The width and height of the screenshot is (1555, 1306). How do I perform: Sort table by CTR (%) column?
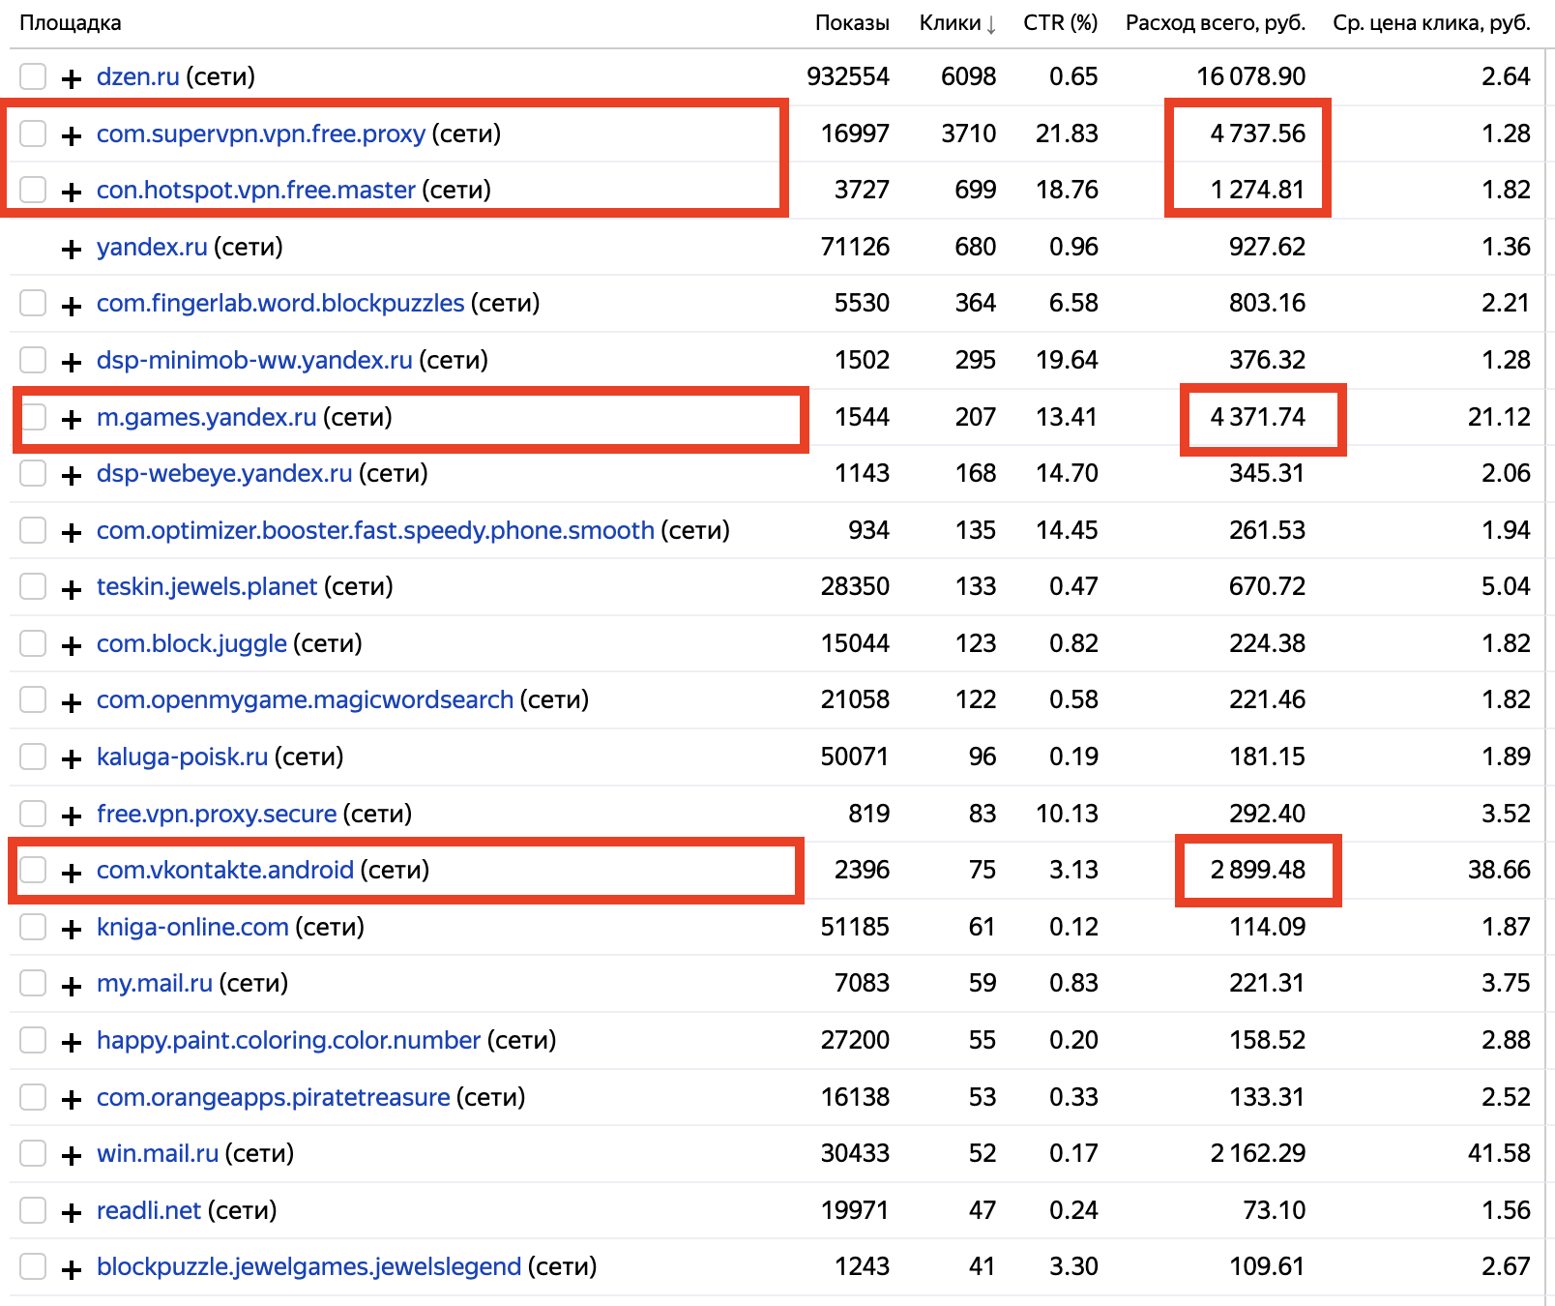click(x=1061, y=23)
